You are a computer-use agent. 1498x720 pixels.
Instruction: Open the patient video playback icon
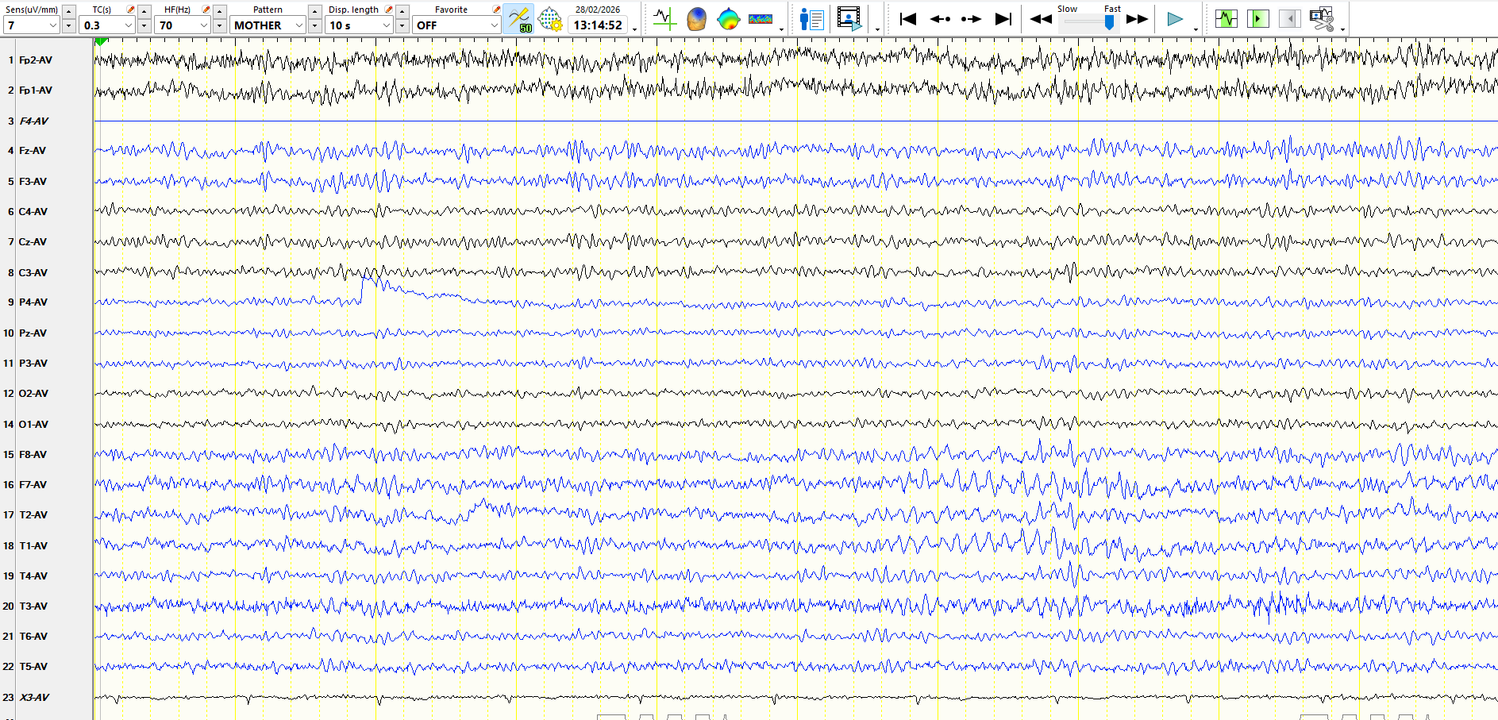pyautogui.click(x=849, y=19)
